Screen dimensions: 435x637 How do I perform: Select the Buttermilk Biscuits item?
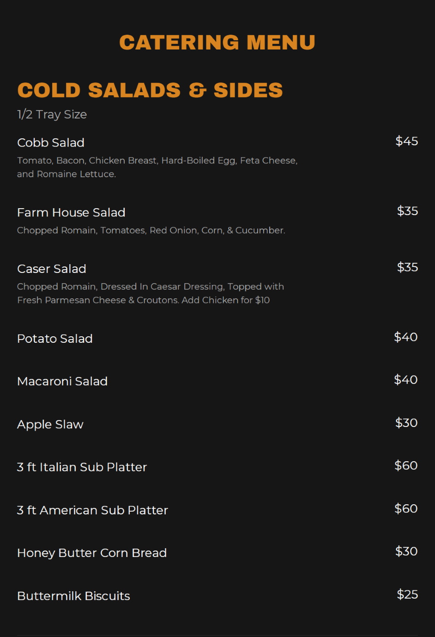click(x=73, y=596)
